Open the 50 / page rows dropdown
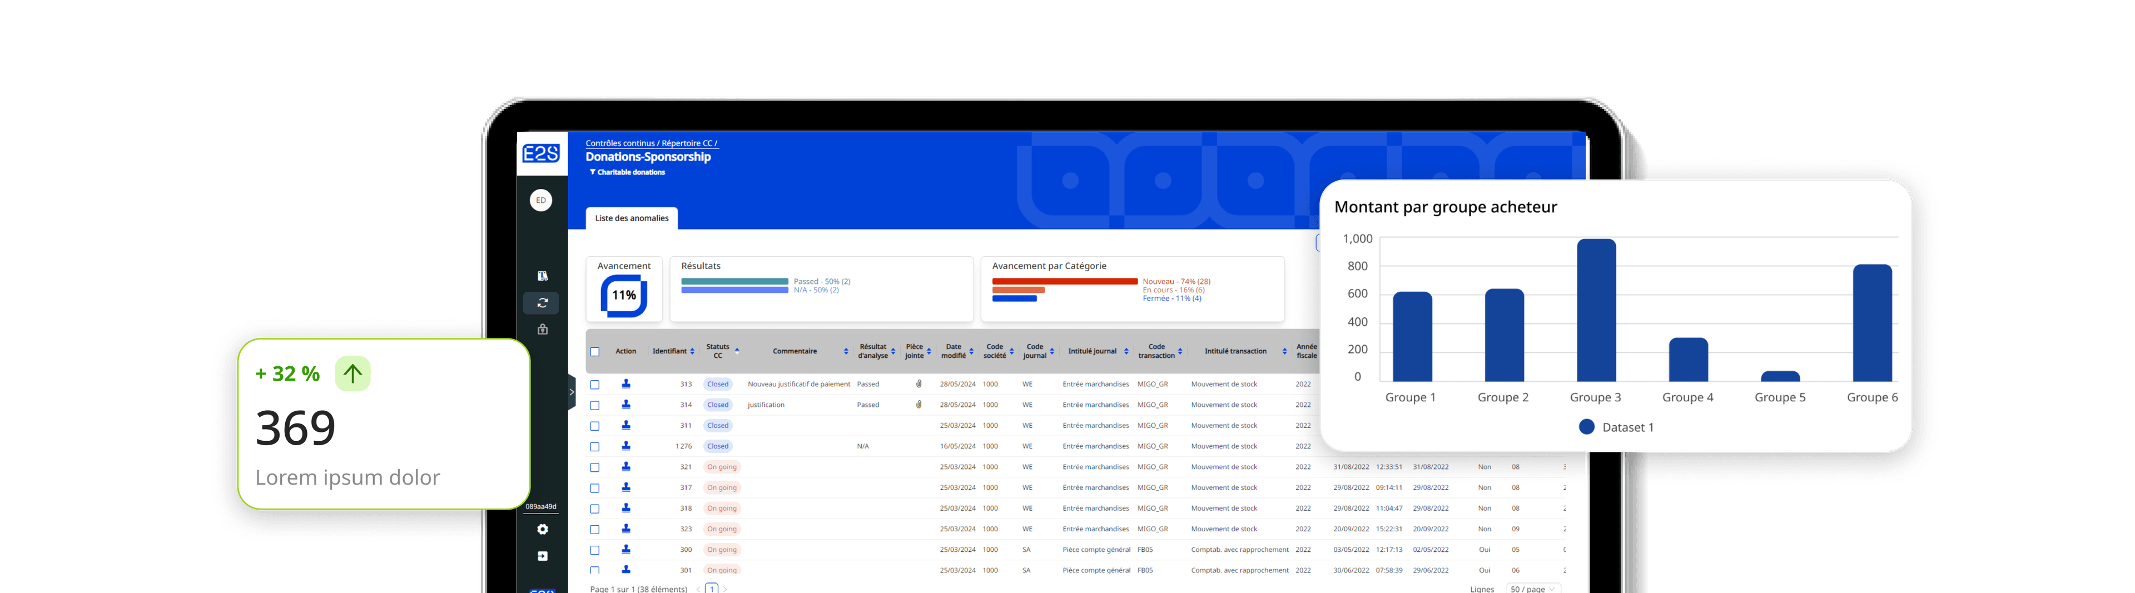 coord(1533,589)
